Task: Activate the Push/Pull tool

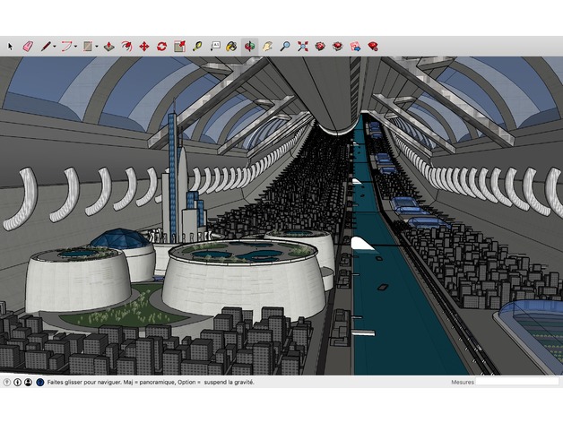Action: pyautogui.click(x=108, y=46)
